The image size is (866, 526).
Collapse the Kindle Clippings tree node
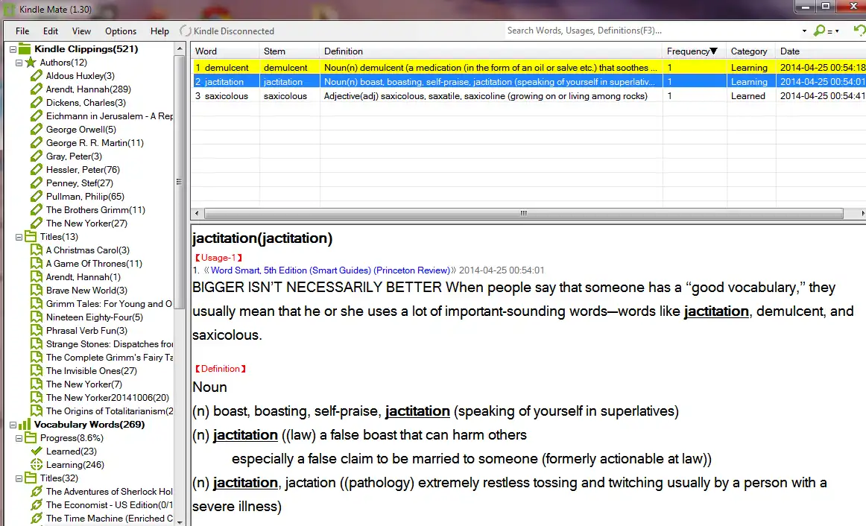(x=13, y=49)
